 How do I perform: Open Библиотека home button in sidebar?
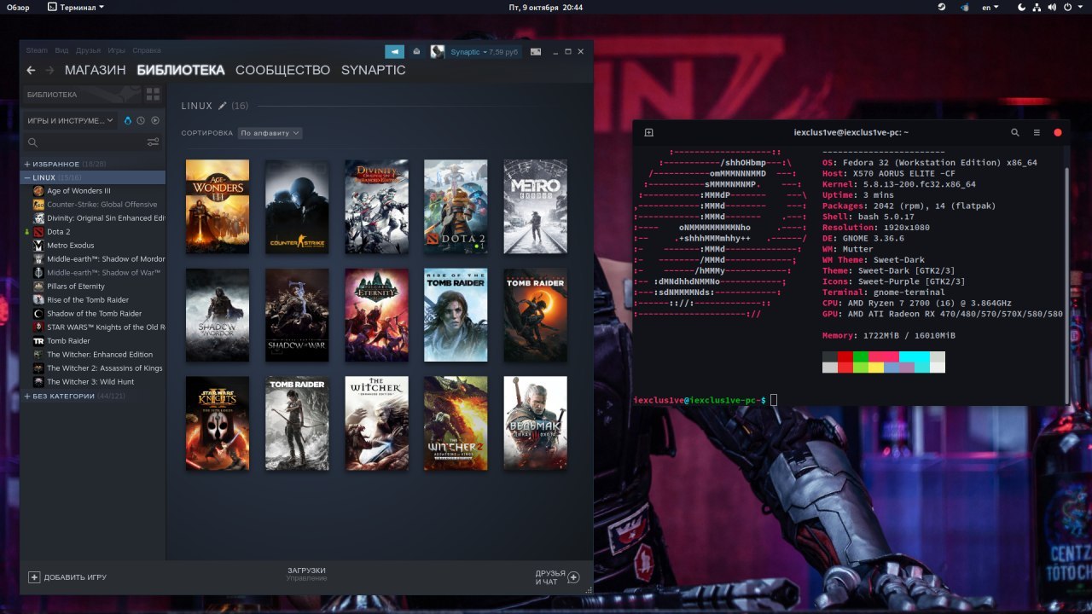click(x=81, y=94)
